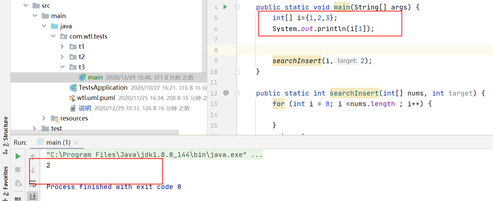
Task: Click the Run: tool window label
Action: (x=20, y=143)
